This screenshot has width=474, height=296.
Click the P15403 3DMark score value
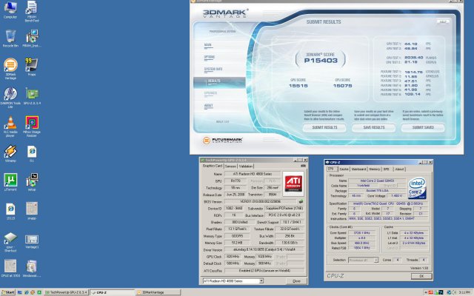click(321, 61)
